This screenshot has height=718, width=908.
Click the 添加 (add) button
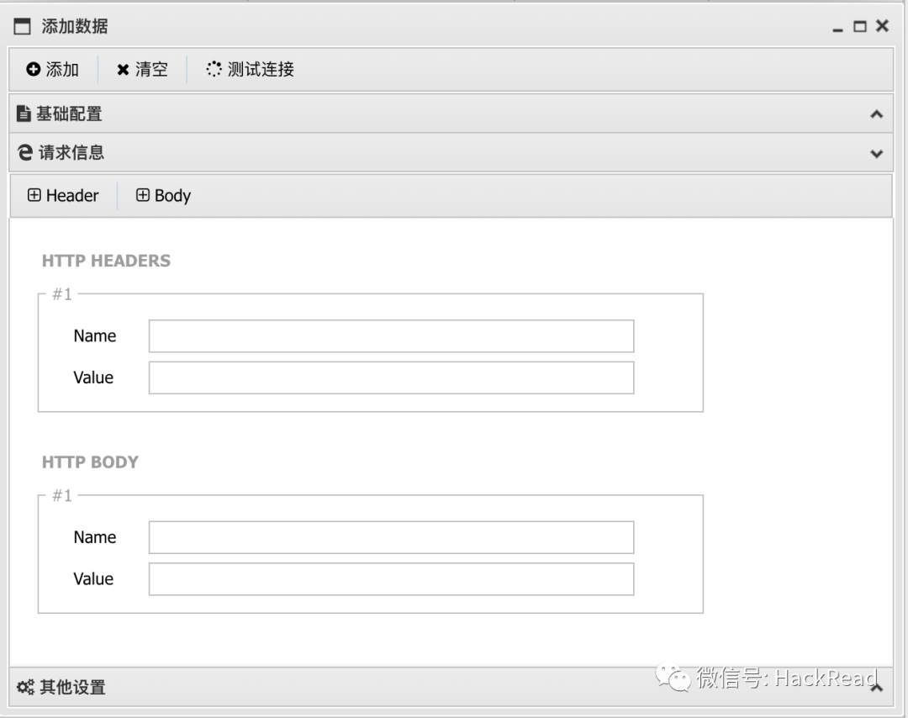click(x=53, y=70)
